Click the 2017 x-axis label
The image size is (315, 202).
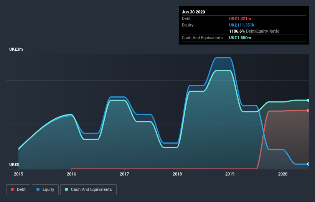(124, 174)
